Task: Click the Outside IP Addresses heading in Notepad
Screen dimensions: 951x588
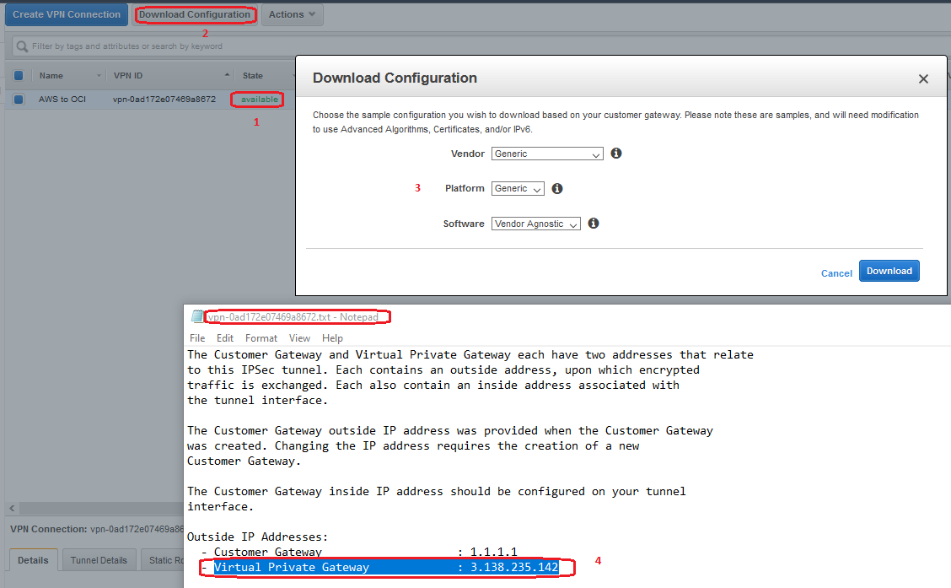Action: (x=257, y=537)
